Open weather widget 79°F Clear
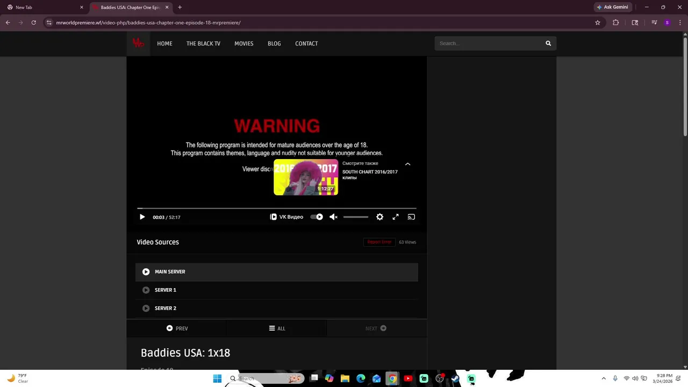 click(x=17, y=378)
